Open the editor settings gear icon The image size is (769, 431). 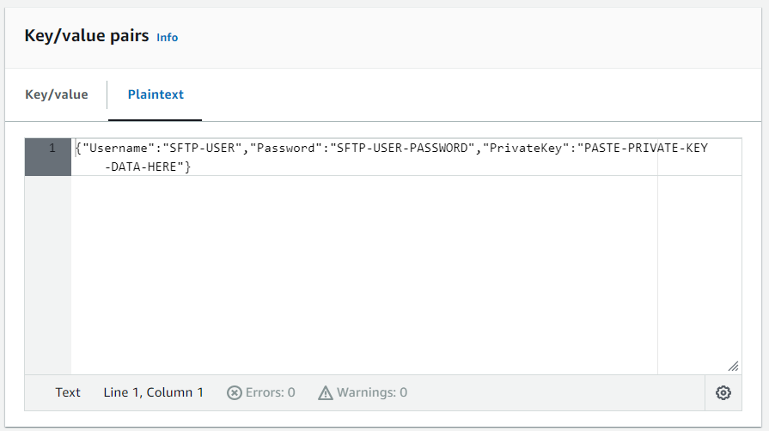(723, 392)
